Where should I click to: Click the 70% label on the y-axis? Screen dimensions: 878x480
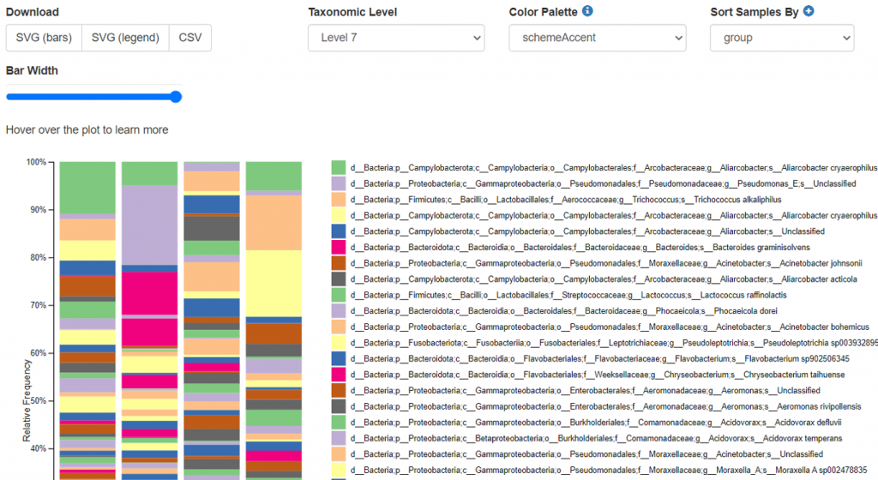click(38, 305)
